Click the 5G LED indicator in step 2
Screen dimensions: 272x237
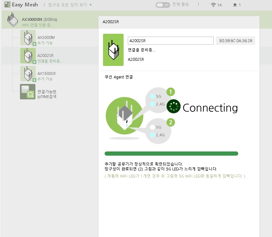pyautogui.click(x=153, y=127)
